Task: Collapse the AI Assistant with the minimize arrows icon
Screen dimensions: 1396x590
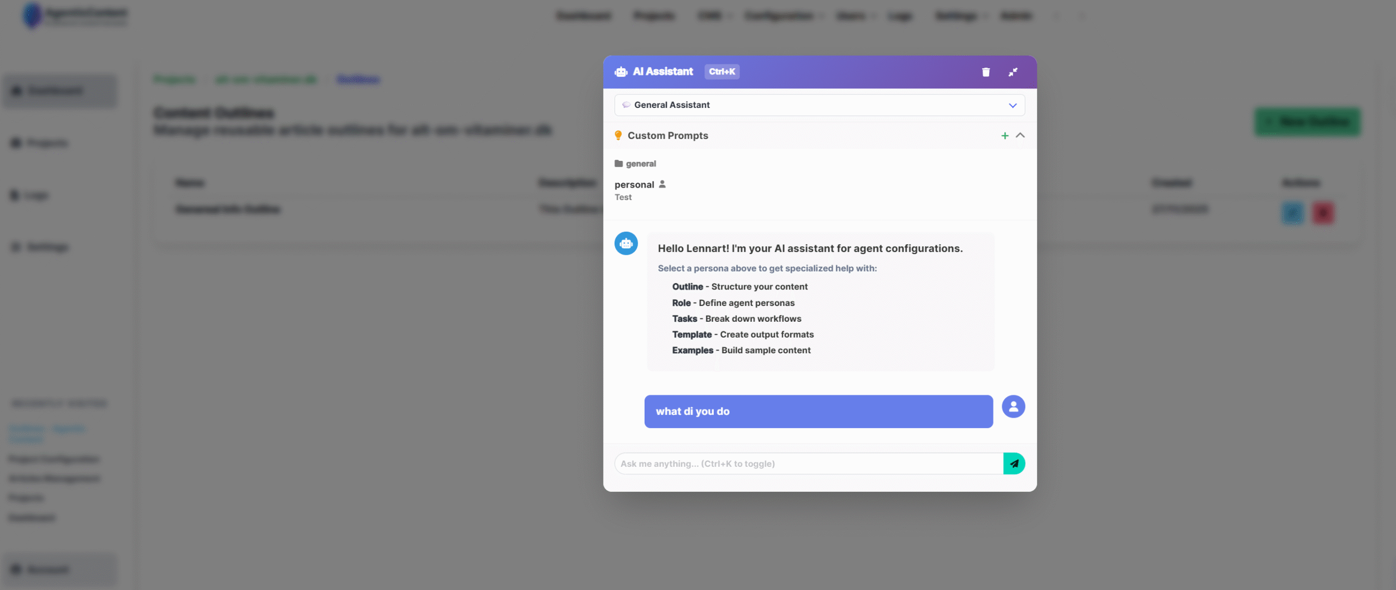Action: (x=1013, y=72)
